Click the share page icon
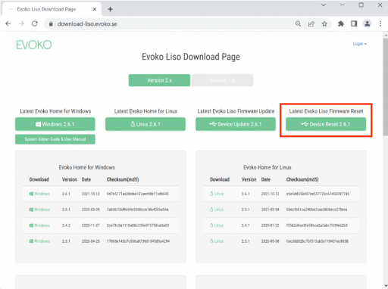 tap(311, 23)
